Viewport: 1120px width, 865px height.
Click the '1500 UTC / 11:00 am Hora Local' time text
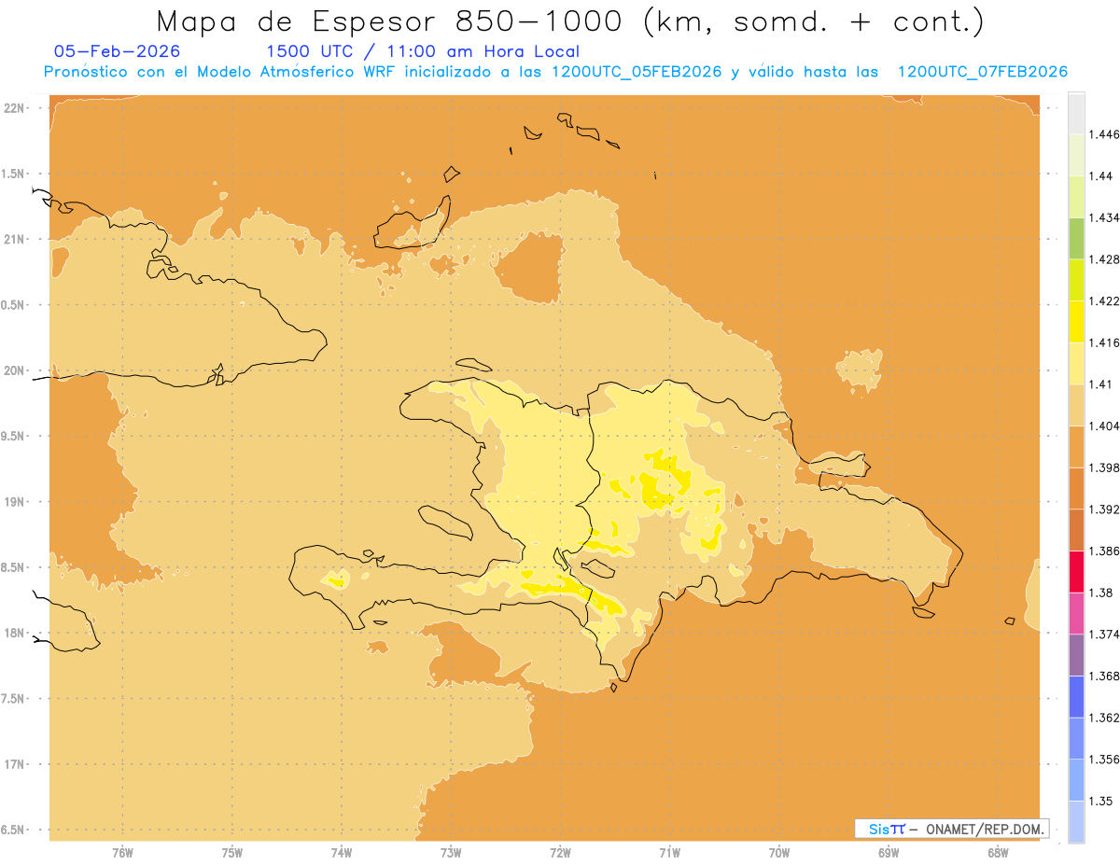click(x=423, y=52)
